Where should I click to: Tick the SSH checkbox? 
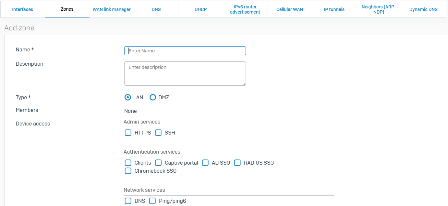(158, 133)
